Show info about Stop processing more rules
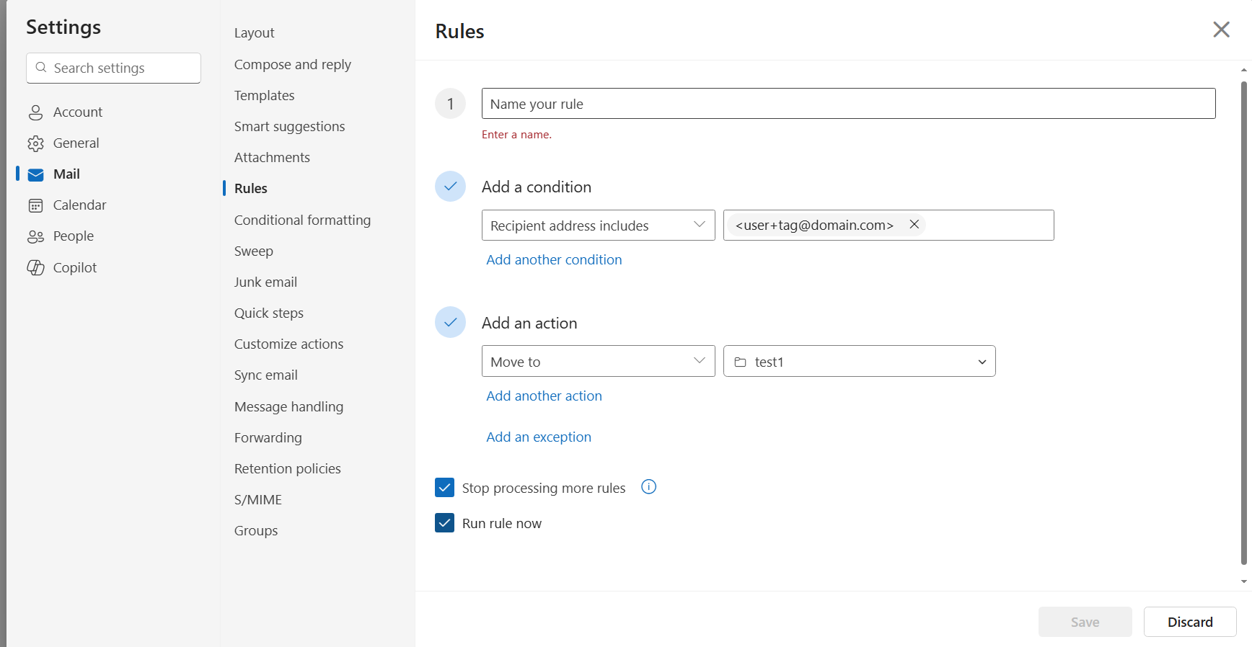The width and height of the screenshot is (1252, 647). tap(649, 487)
